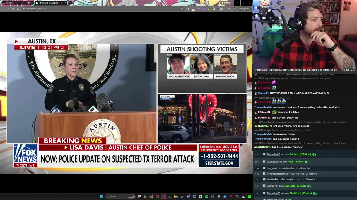Open the Windows Start menu

(x=102, y=197)
